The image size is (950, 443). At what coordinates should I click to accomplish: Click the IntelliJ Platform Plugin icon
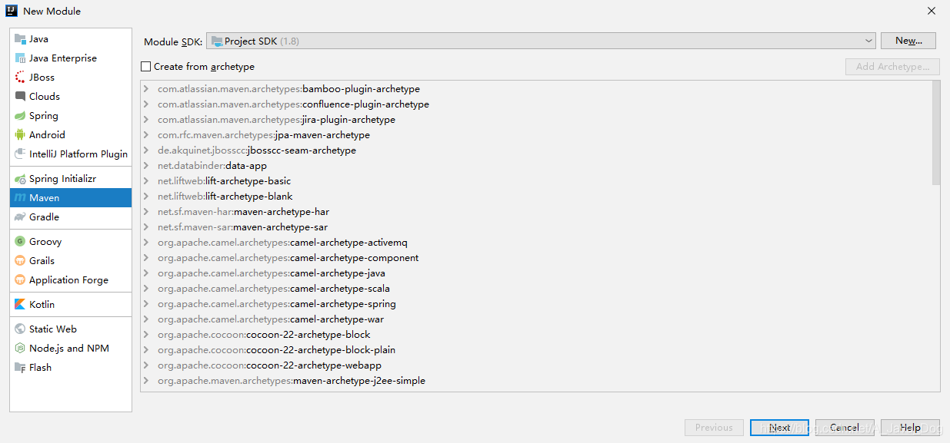coord(20,154)
